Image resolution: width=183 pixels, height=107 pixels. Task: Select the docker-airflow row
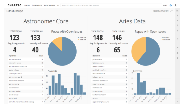click(26, 88)
